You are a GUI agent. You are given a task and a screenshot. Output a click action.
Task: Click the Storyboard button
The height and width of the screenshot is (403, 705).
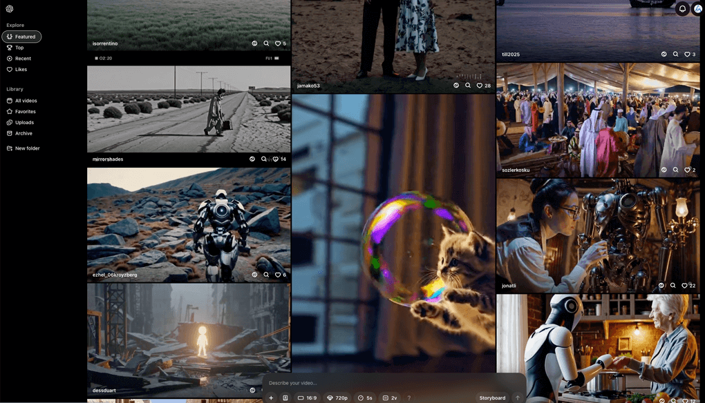[492, 398]
